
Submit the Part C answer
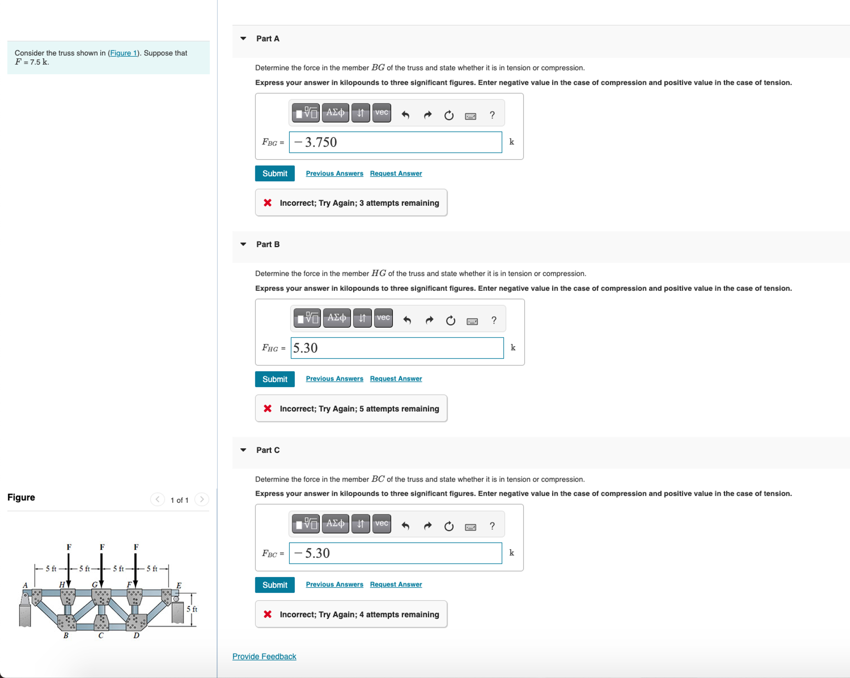(x=274, y=584)
